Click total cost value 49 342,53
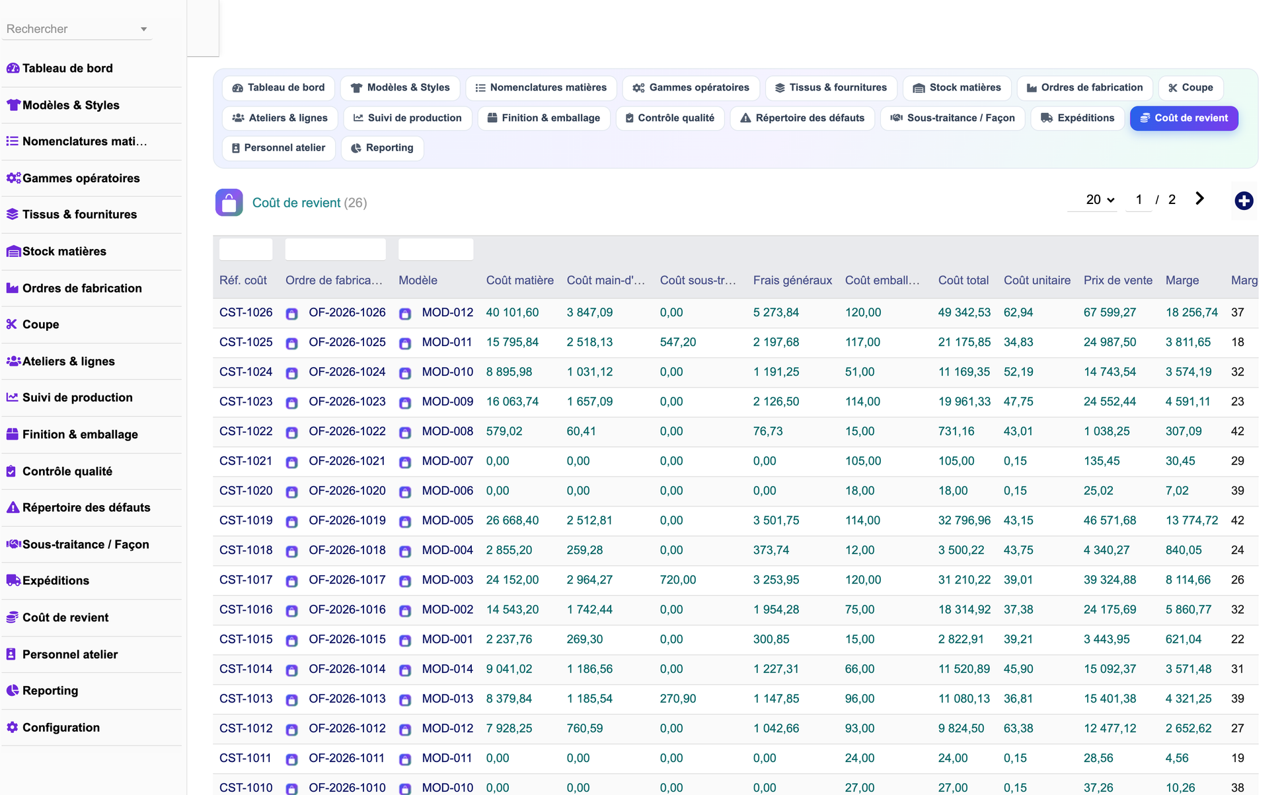1286x795 pixels. tap(965, 312)
